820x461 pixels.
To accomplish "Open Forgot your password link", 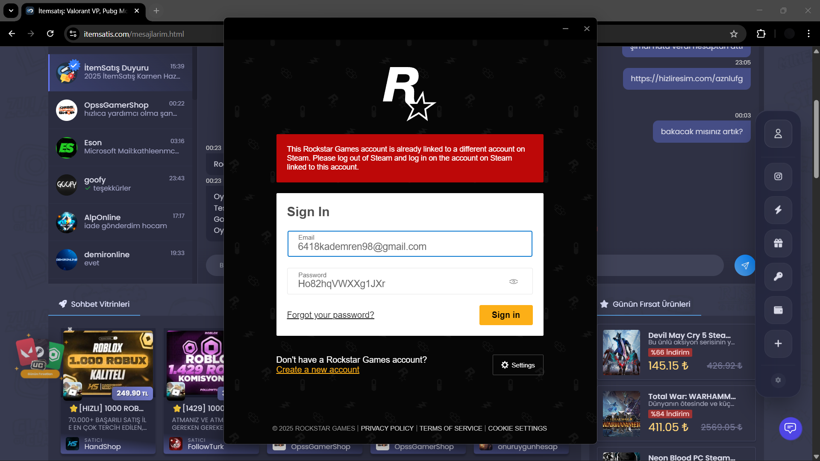I will click(x=330, y=315).
